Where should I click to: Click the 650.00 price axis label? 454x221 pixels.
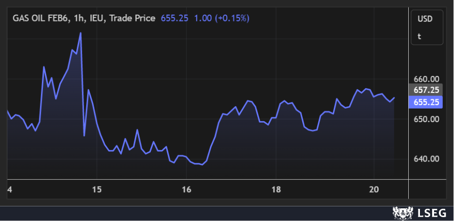(427, 119)
